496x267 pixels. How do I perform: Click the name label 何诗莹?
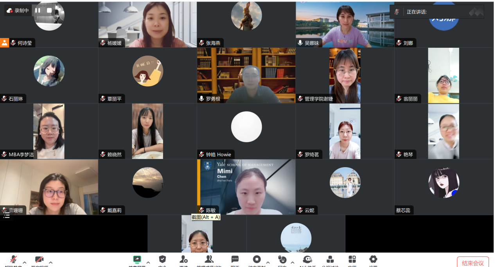click(x=25, y=43)
